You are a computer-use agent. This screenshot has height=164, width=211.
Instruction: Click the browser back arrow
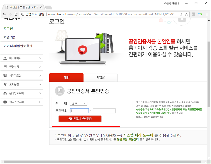click(x=4, y=14)
